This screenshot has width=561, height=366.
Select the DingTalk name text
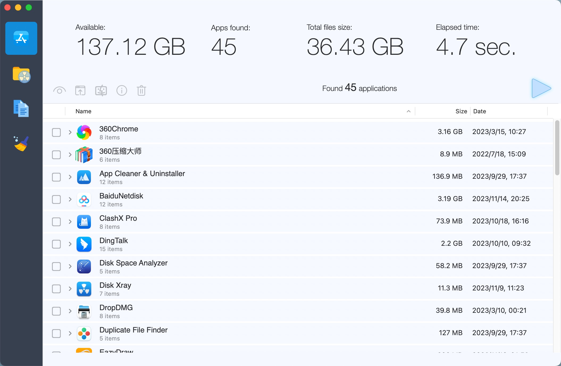click(114, 240)
